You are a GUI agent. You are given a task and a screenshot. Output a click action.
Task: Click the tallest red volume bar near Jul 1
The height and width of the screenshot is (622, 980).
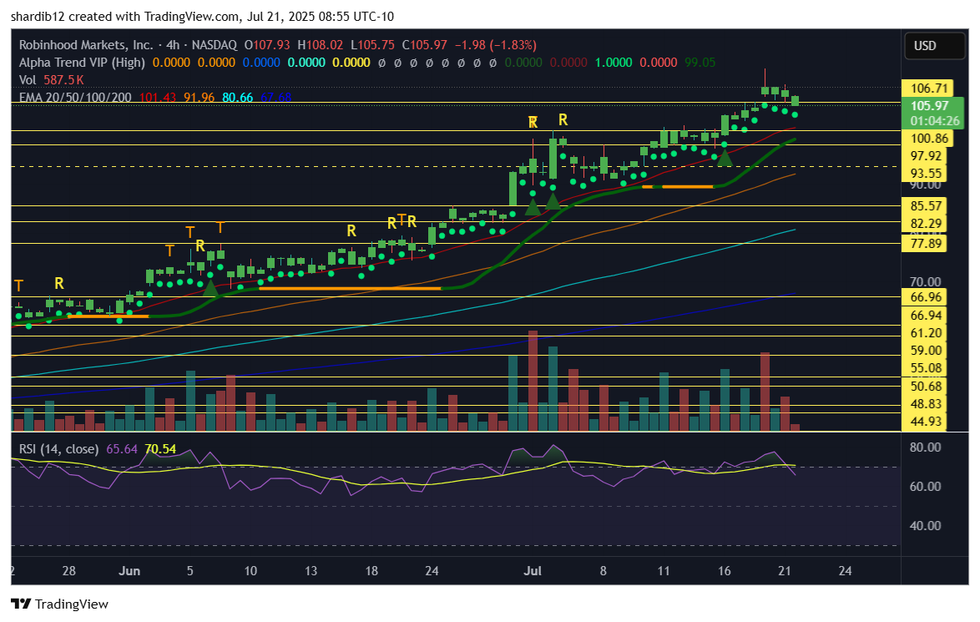[x=533, y=381]
